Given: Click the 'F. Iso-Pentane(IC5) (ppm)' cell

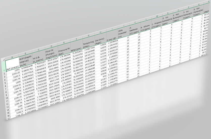Looking at the screenshot, I should [188, 14].
